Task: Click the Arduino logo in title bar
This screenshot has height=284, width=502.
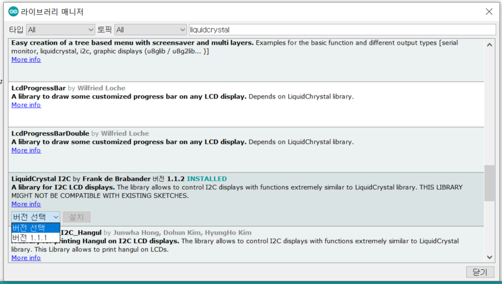Action: coord(14,12)
